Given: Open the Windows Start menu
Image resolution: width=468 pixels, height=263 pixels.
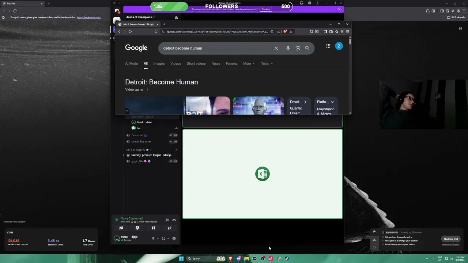Looking at the screenshot, I should [181, 259].
